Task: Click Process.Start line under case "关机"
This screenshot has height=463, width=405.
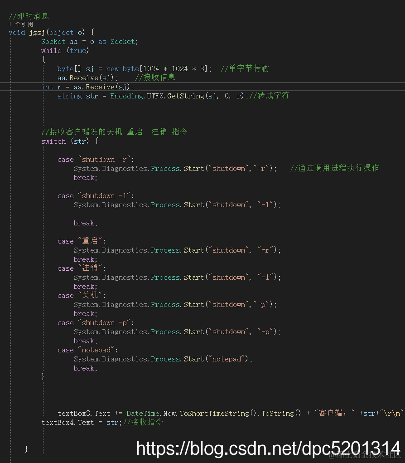Action: coord(175,304)
